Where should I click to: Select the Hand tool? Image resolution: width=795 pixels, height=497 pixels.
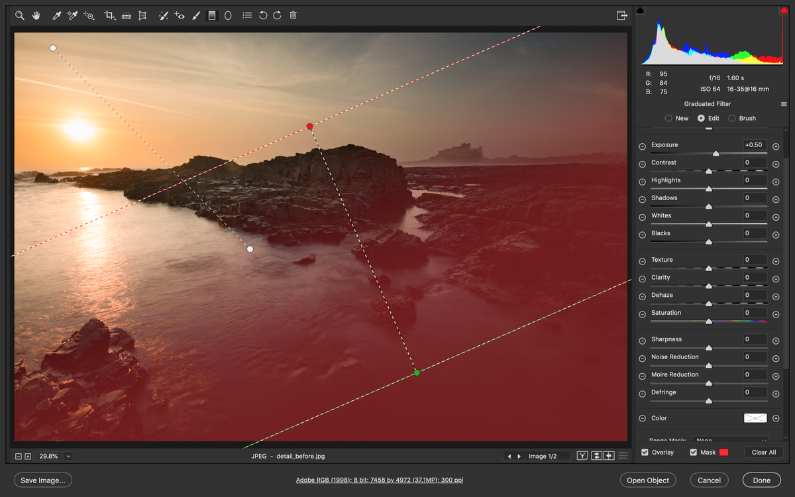36,15
